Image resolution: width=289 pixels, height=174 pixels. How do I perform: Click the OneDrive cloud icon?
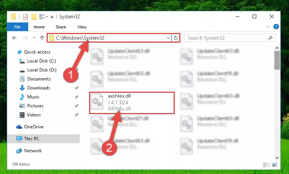19,127
